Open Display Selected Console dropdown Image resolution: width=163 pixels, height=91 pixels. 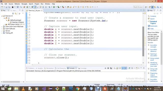pyautogui.click(x=134, y=68)
